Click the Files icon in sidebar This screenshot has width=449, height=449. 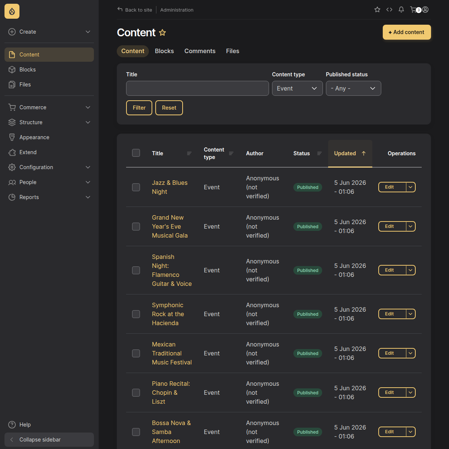click(12, 85)
